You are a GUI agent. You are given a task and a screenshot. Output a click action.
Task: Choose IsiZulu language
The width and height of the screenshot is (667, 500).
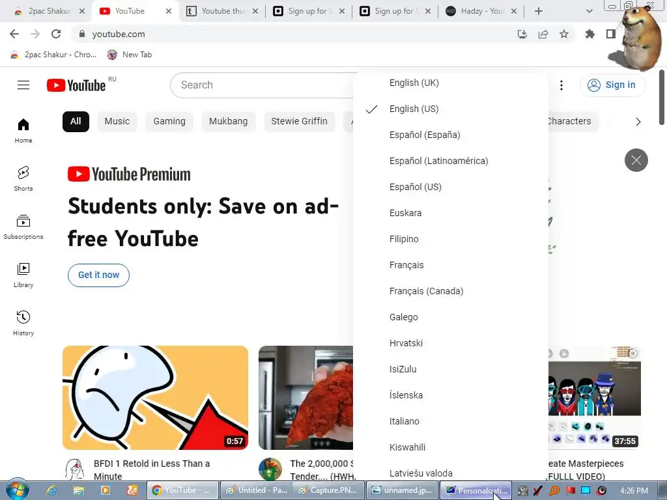click(451, 369)
